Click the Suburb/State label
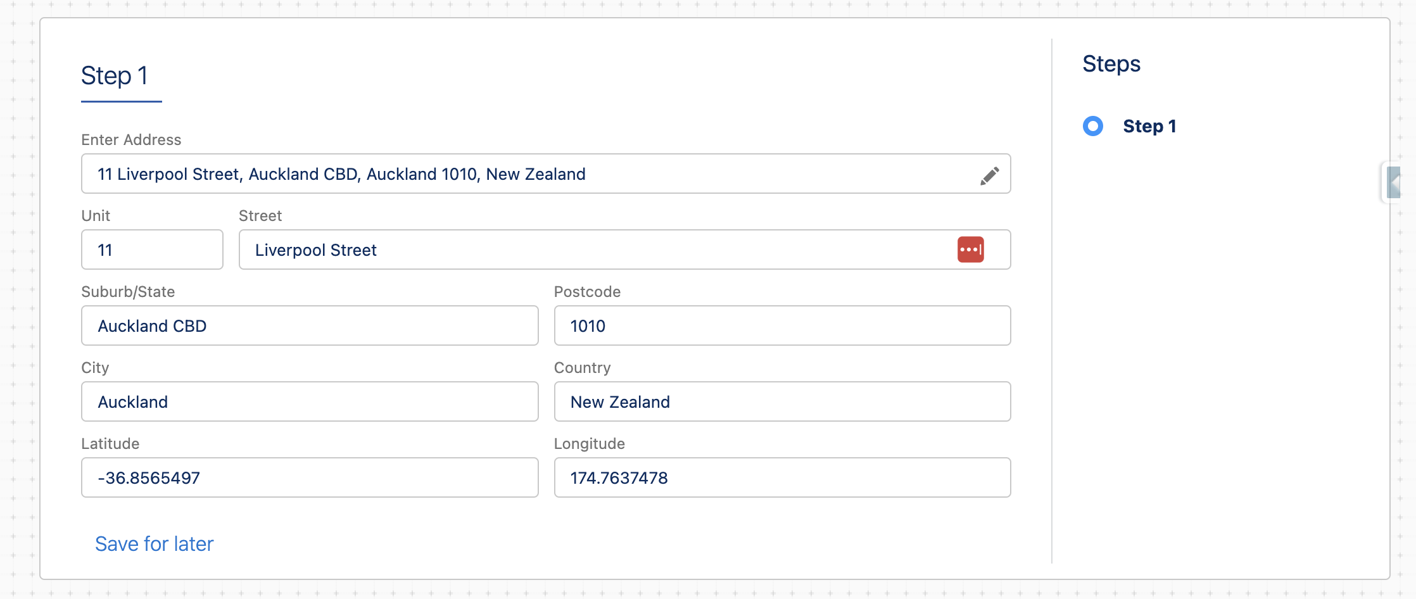Viewport: 1416px width, 599px height. (128, 292)
